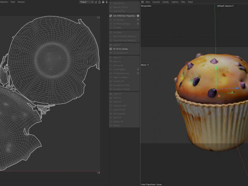248x186 pixels.
Task: Choose Flip Sequence command
Action: tap(119, 114)
